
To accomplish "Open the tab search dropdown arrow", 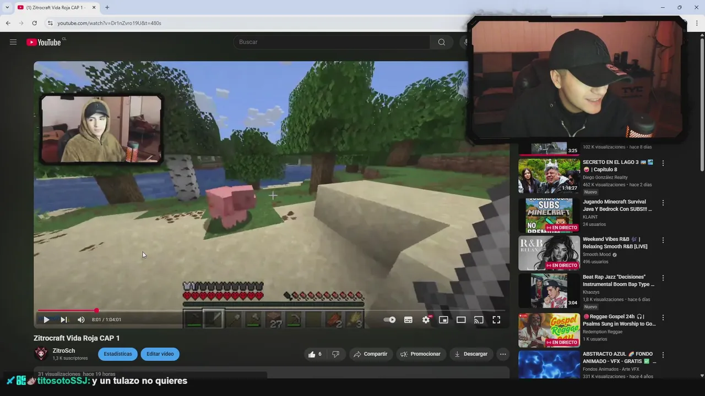I will [7, 7].
